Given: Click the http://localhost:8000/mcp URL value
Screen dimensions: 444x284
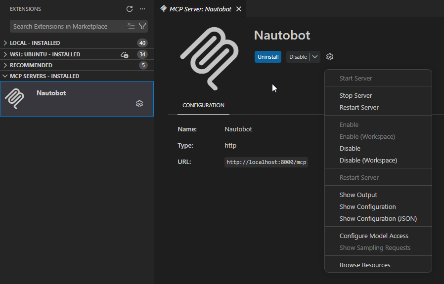Looking at the screenshot, I should (x=266, y=162).
